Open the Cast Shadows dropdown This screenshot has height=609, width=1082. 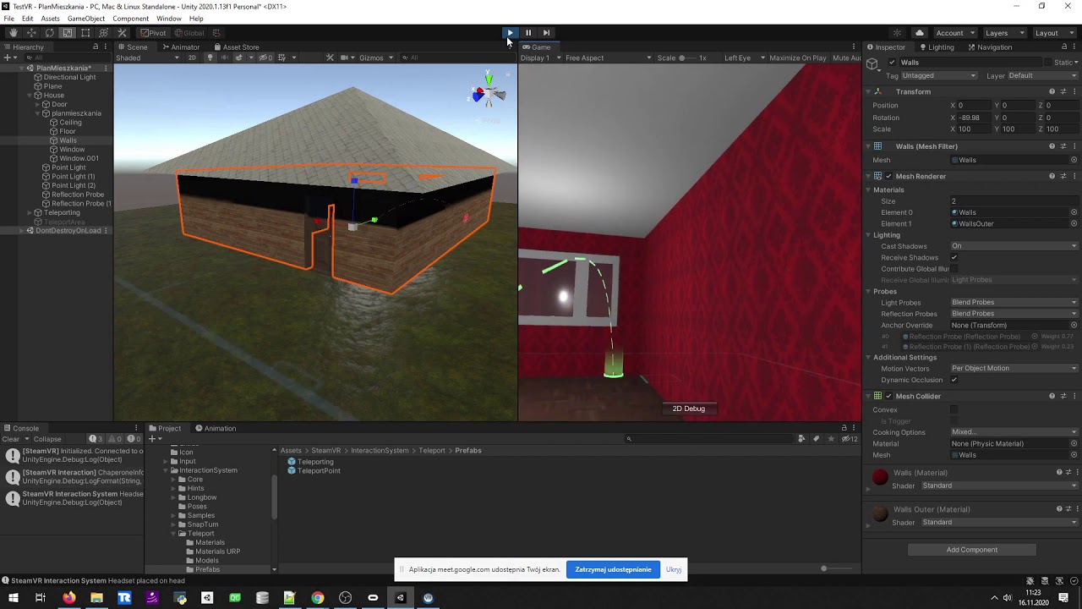(1014, 246)
